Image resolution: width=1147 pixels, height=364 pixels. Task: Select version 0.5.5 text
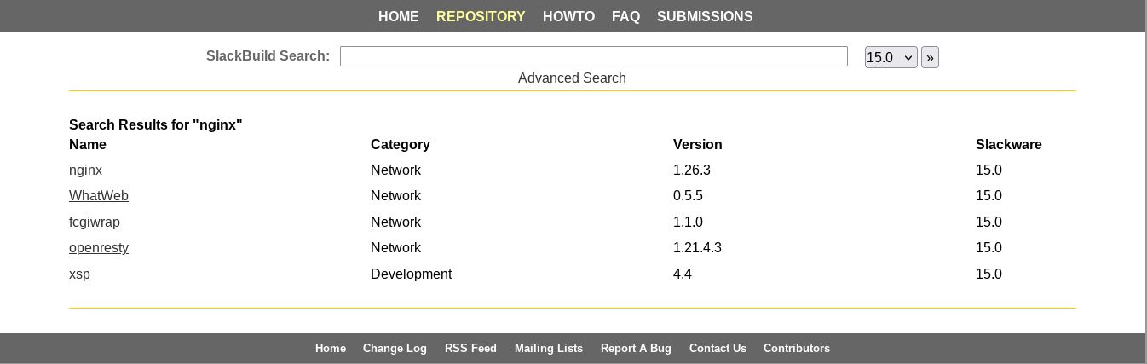(x=688, y=195)
